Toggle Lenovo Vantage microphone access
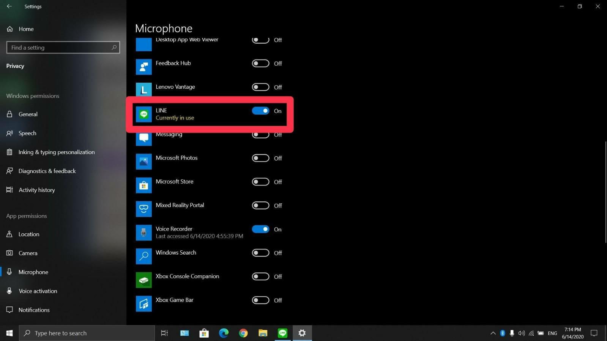 (260, 87)
